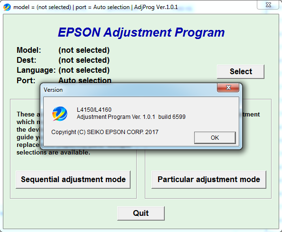The height and width of the screenshot is (232, 282).
Task: Click the Epson logo in Version dialog
Action: click(x=60, y=114)
